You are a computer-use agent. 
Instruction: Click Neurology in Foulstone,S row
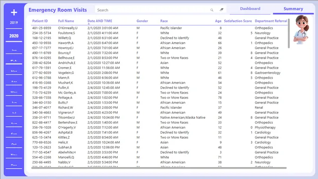pos(262,33)
